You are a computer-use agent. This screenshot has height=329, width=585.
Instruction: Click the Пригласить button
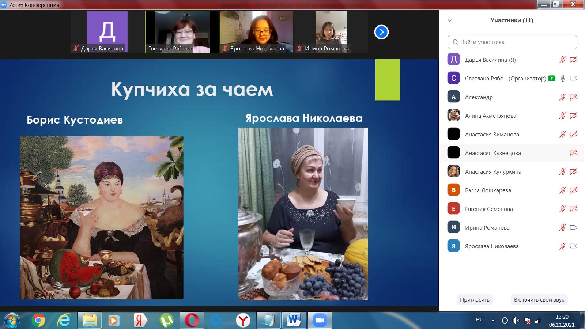pyautogui.click(x=475, y=299)
